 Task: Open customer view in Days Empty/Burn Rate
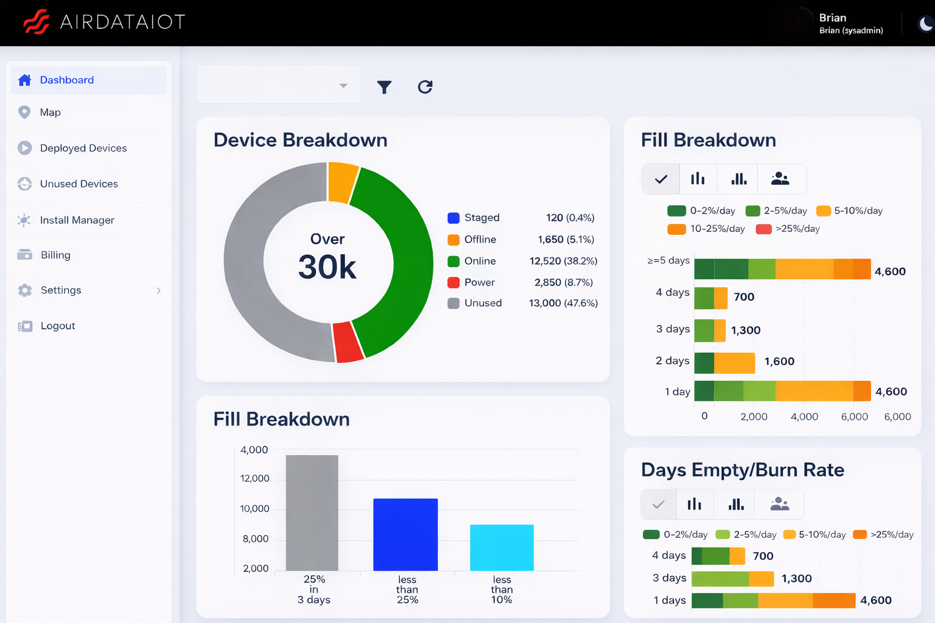point(779,504)
